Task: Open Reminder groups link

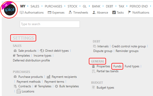Action: click(127, 51)
